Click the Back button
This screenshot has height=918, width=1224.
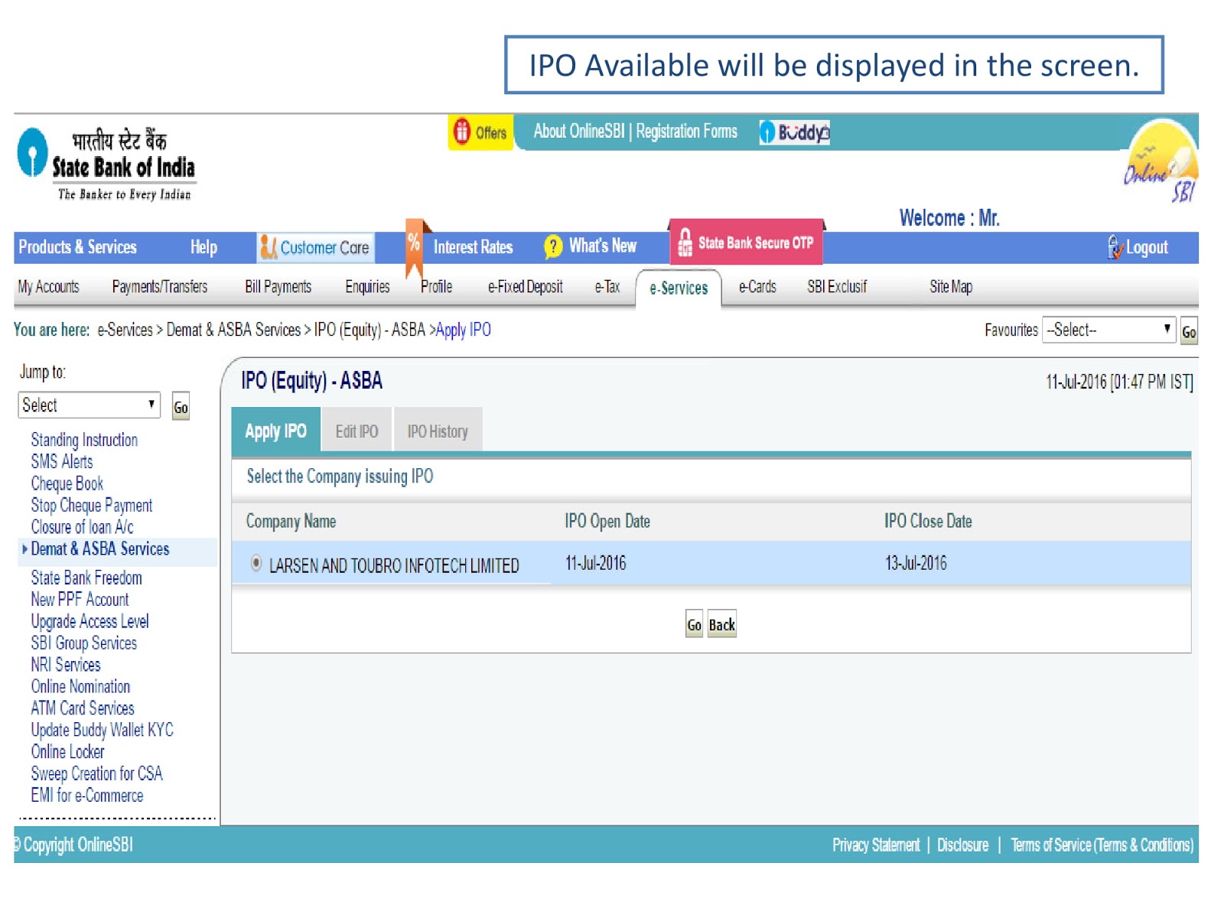tap(721, 625)
